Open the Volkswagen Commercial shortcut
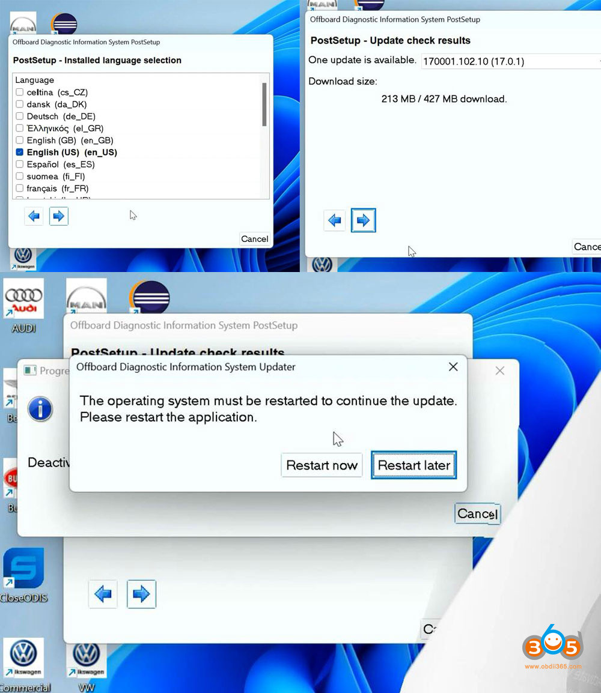 (23, 657)
